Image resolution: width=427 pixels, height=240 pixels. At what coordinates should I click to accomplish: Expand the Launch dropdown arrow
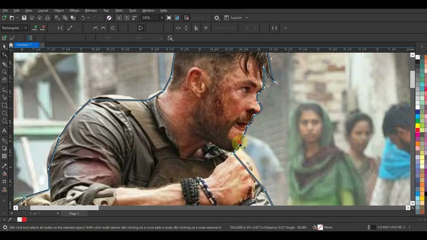coord(247,18)
